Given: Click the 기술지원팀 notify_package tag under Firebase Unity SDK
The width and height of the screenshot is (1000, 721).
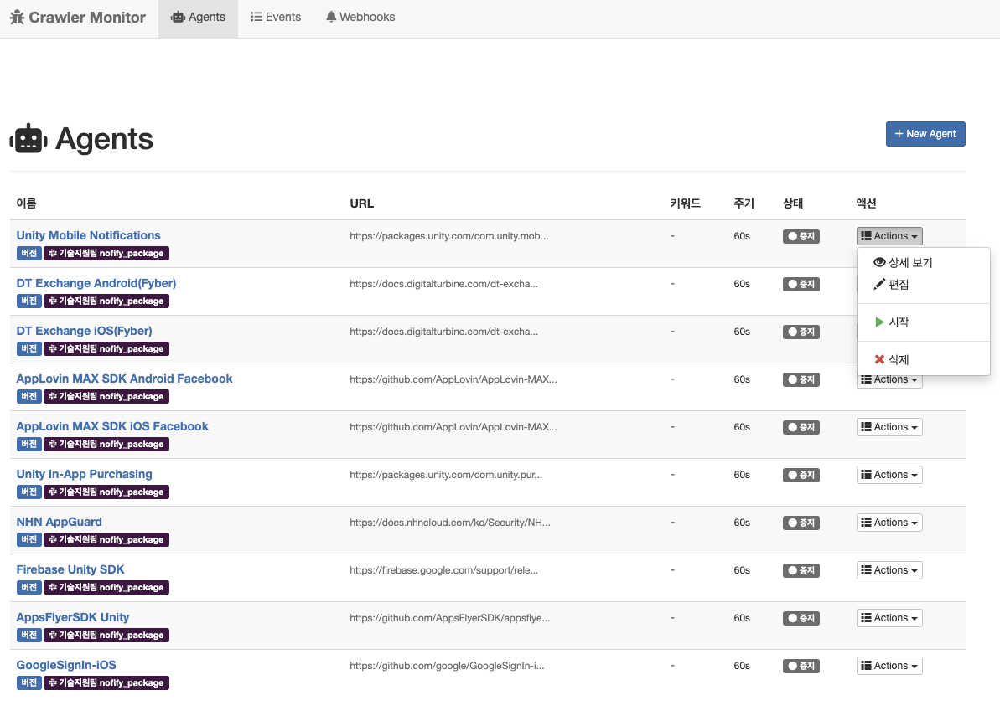Looking at the screenshot, I should tap(106, 588).
